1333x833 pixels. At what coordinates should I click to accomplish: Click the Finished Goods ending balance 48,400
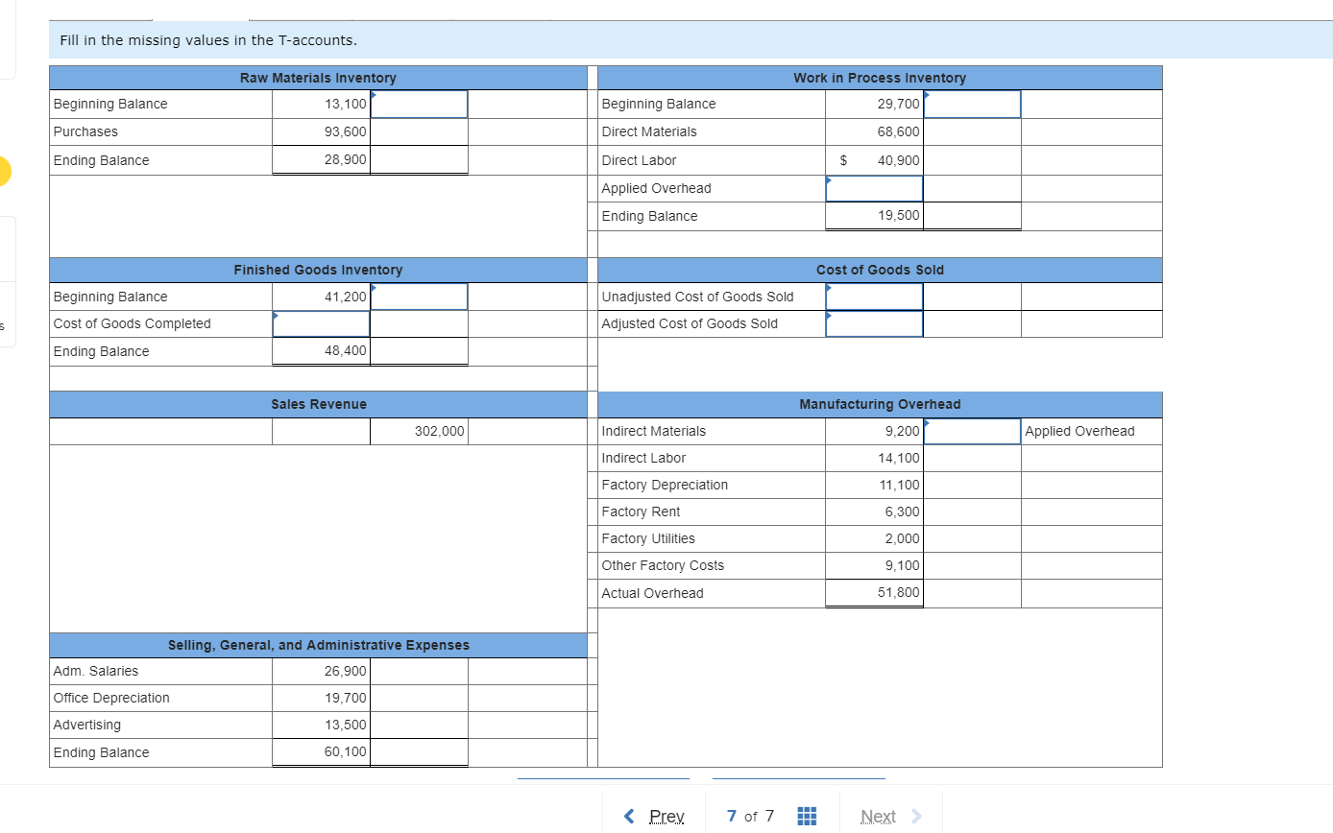click(346, 350)
